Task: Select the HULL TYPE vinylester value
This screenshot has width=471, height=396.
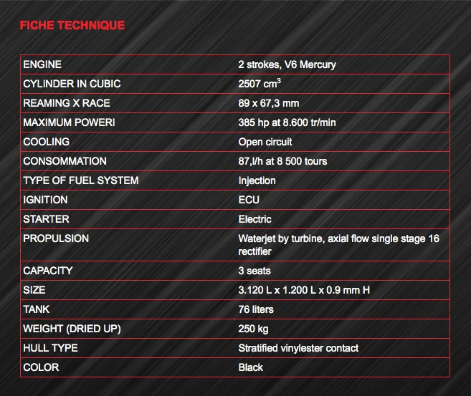Action: [298, 348]
